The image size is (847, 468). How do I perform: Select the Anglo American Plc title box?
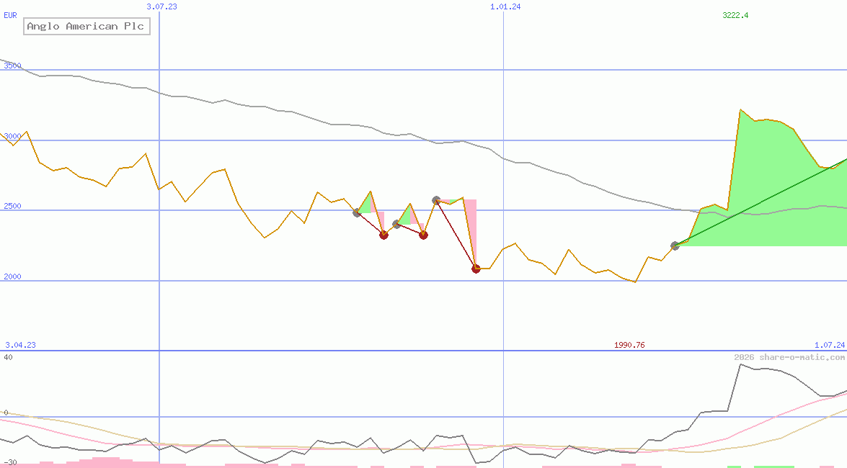point(87,26)
